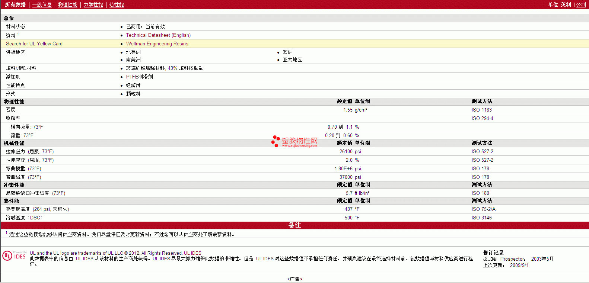Click the 颗粒料 form entry
Screen dimensions: 589x283
coord(133,94)
